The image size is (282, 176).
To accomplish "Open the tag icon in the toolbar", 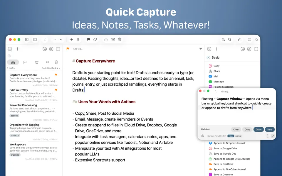I will [95, 39].
